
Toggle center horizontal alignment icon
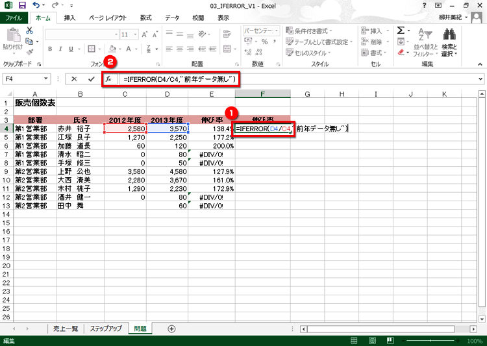179,49
